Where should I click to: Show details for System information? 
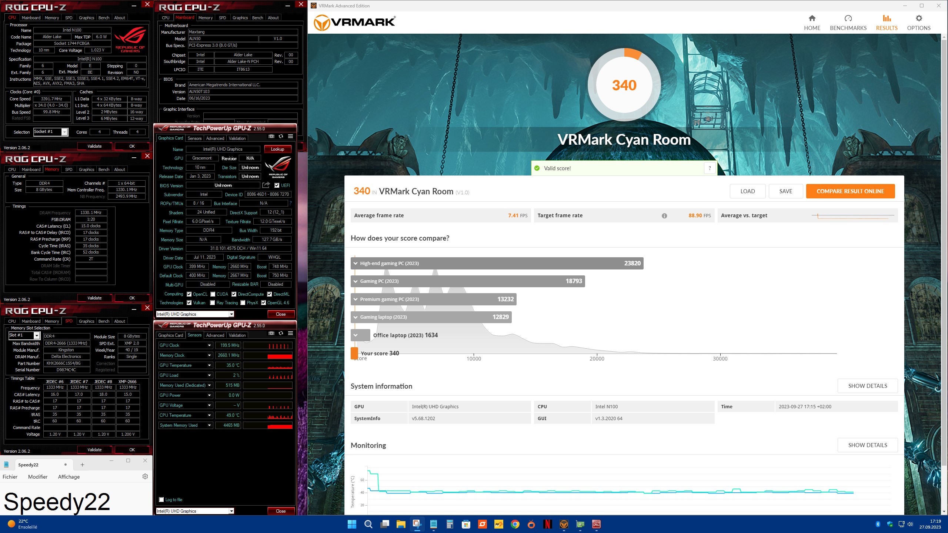[x=868, y=386]
